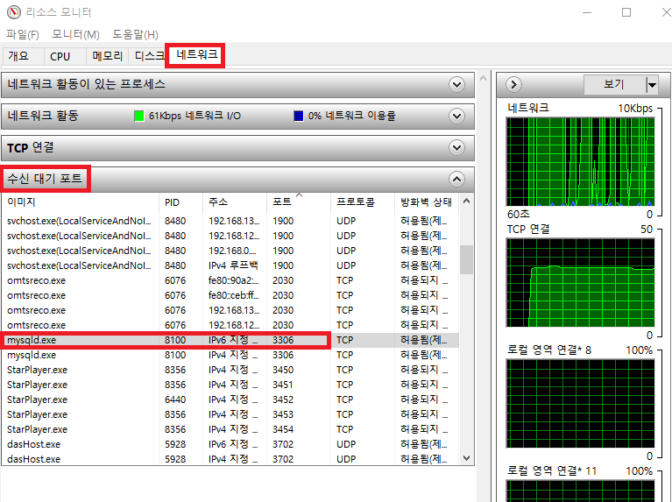Image resolution: width=672 pixels, height=502 pixels.
Task: Click the TCP 연결 graph
Action: [581, 283]
